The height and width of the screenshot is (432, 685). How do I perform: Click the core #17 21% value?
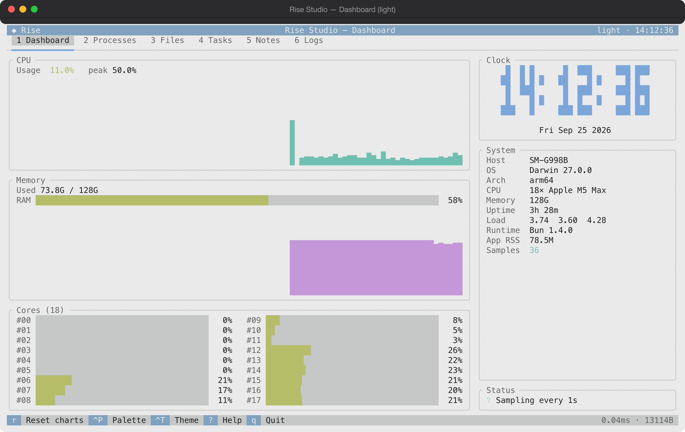[455, 400]
